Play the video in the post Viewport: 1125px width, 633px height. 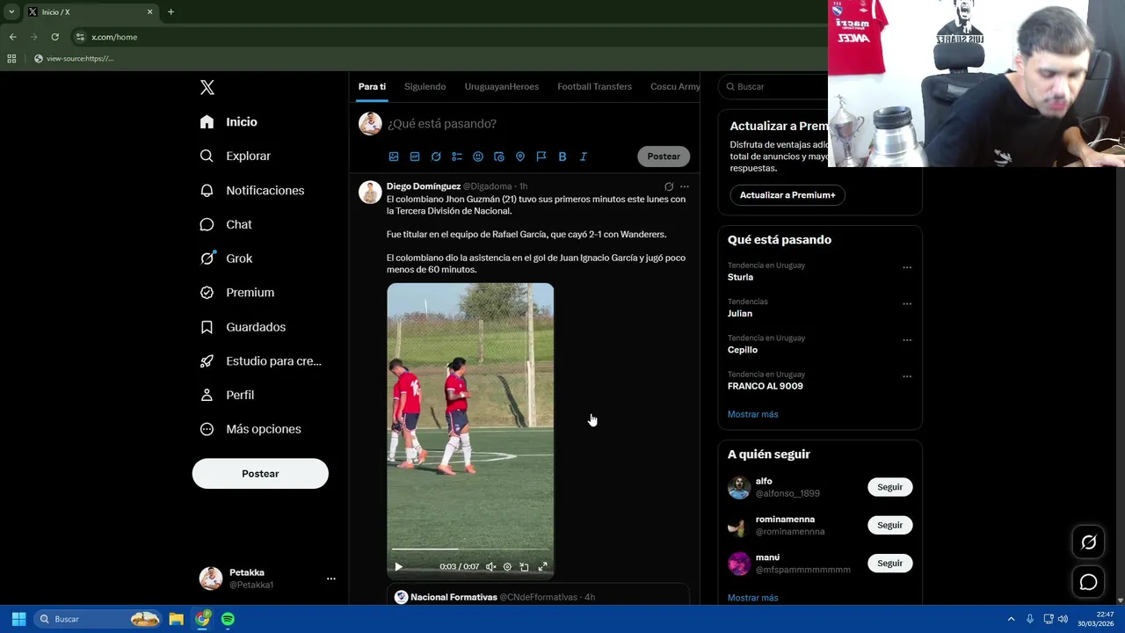tap(398, 567)
